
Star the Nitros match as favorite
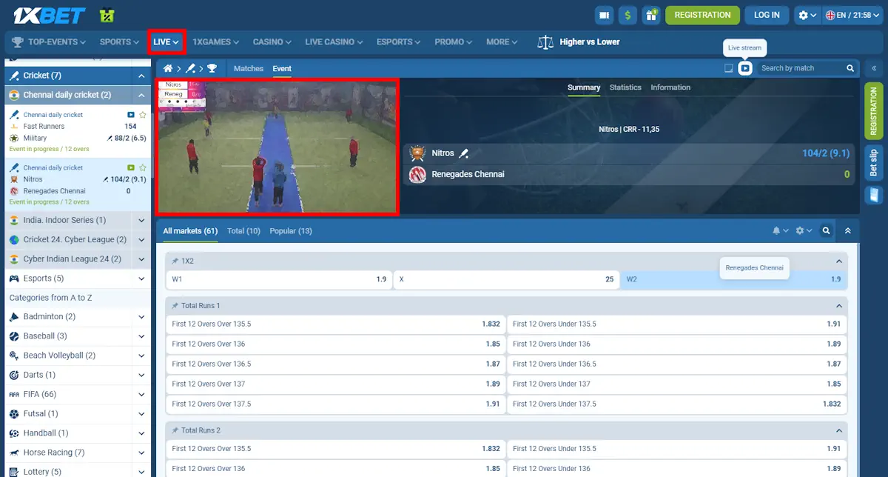tap(142, 167)
